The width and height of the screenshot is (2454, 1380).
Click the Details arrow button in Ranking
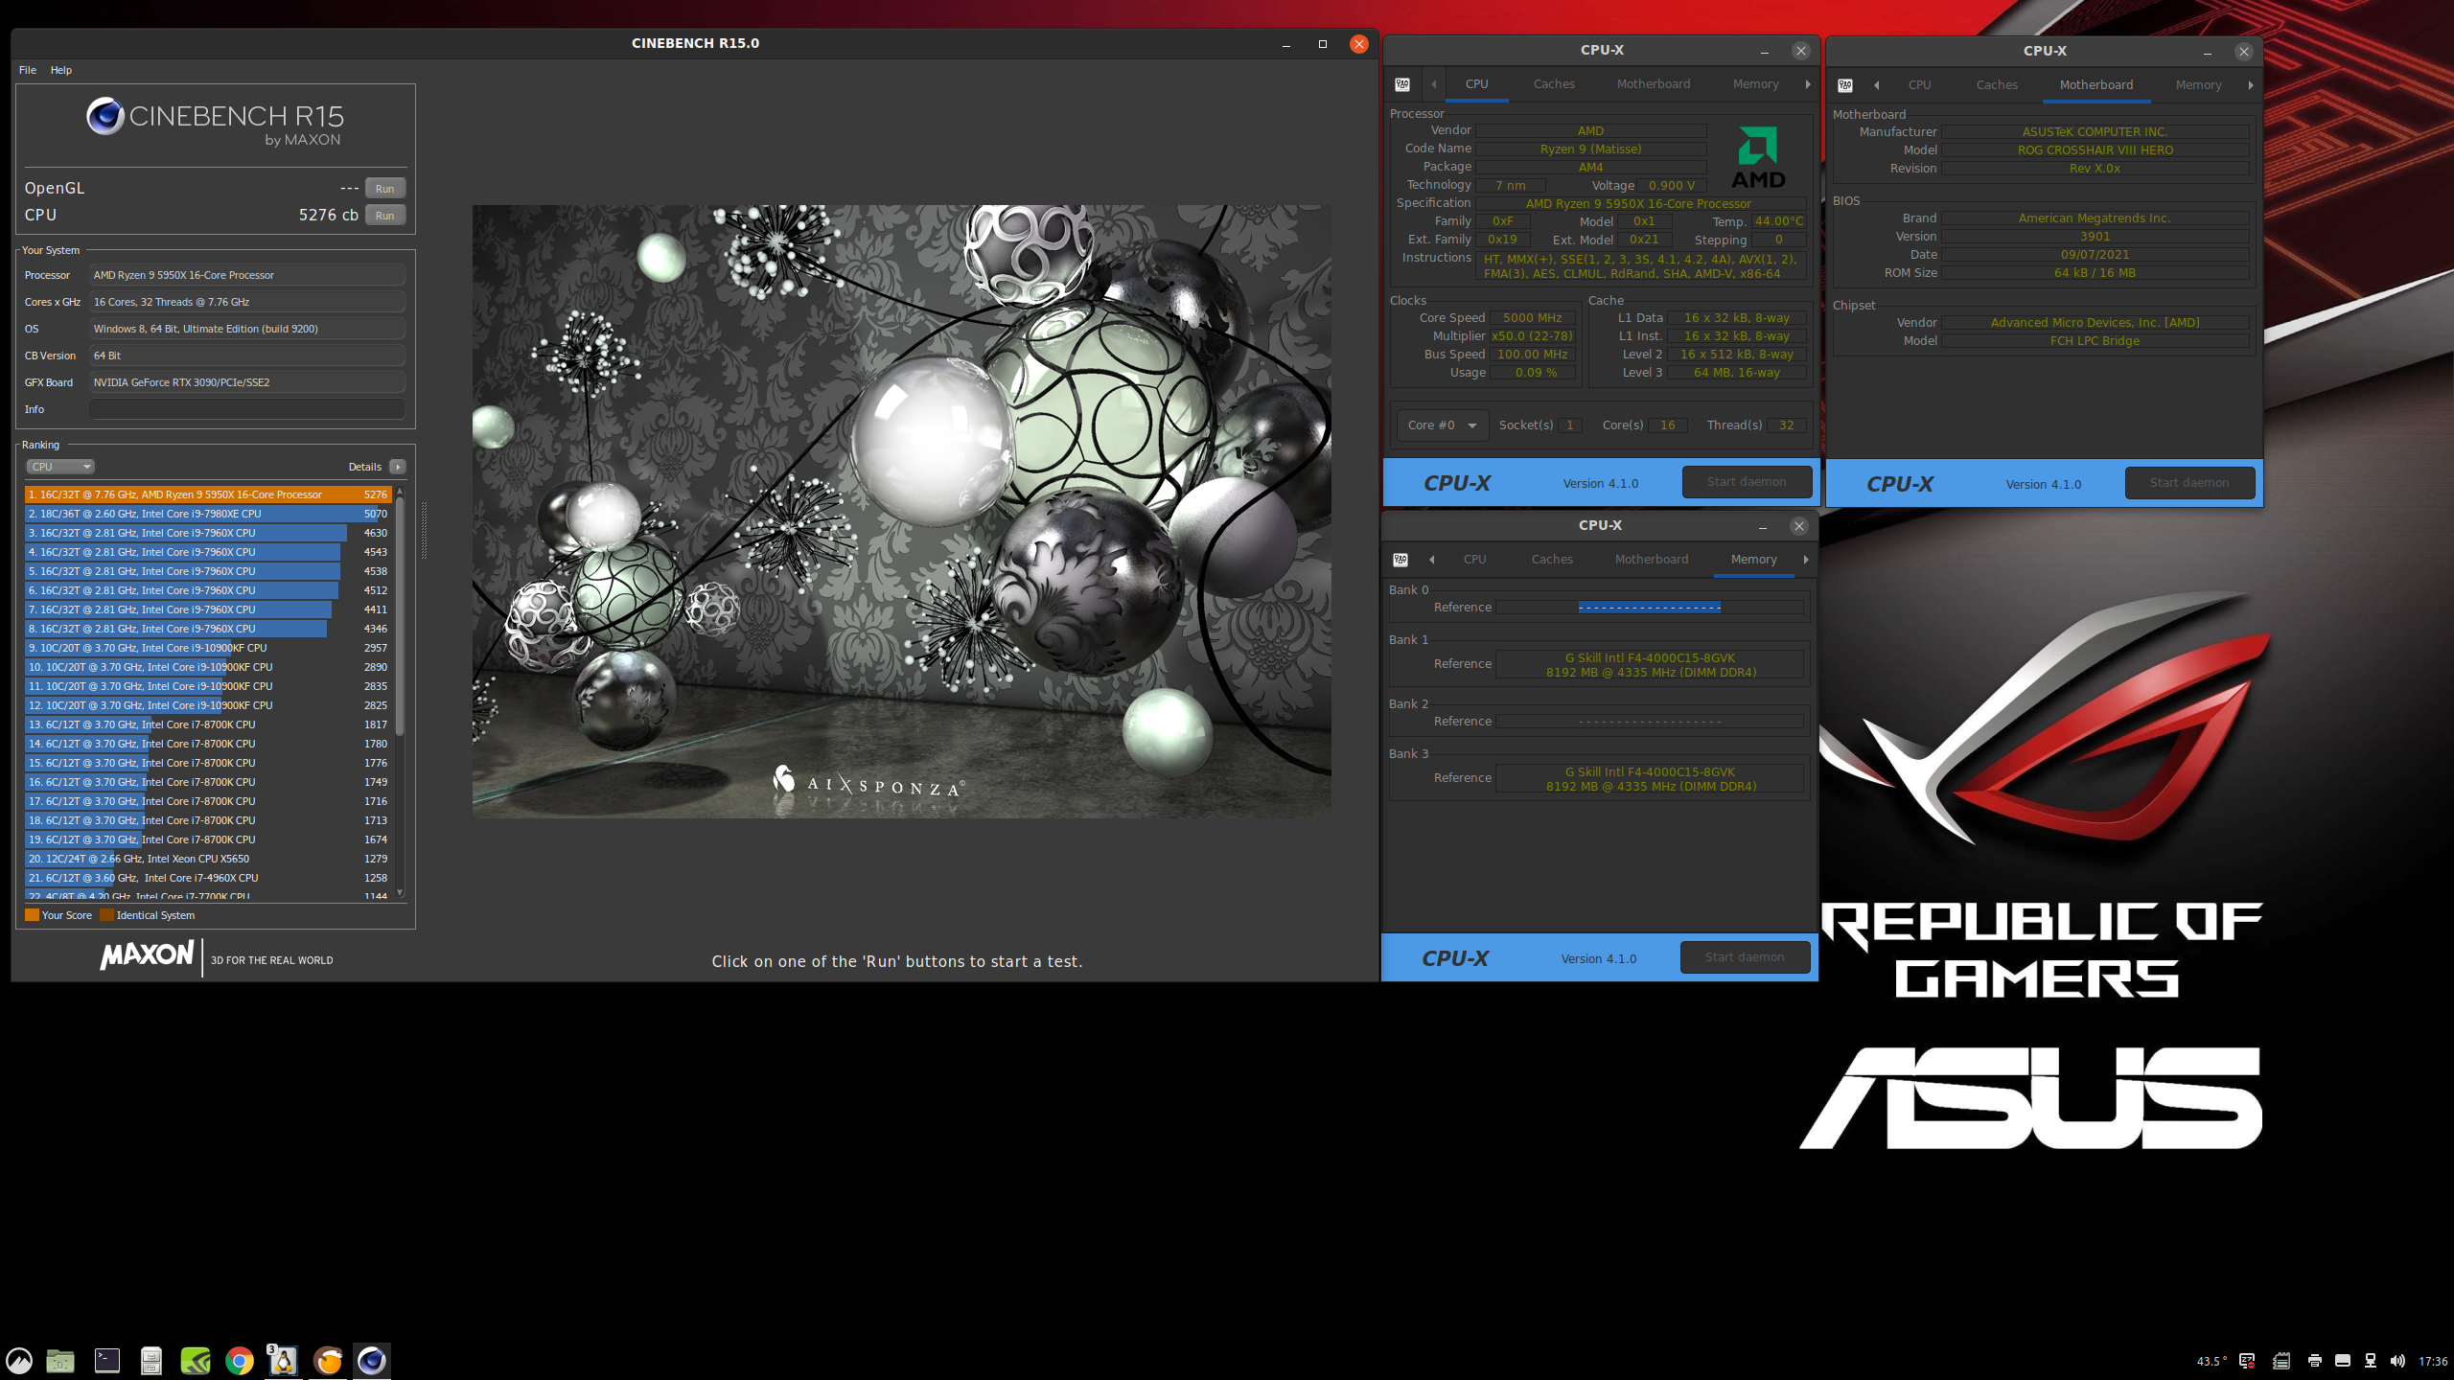click(x=398, y=467)
